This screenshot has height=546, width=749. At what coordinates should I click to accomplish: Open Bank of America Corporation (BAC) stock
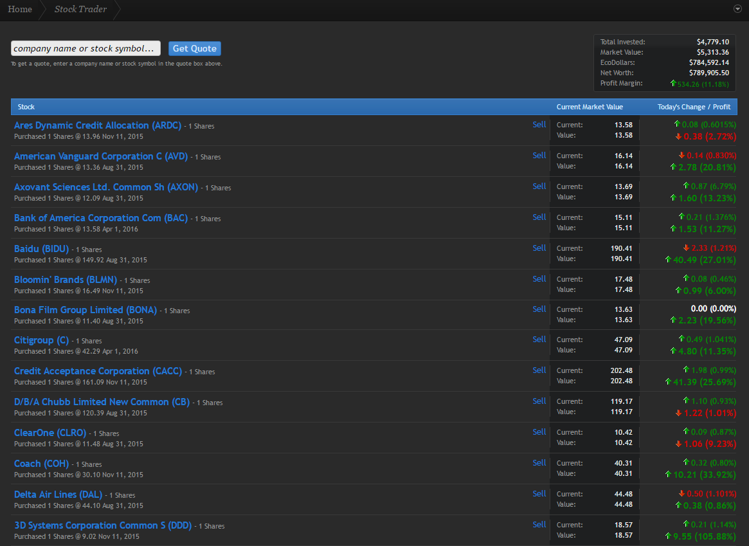click(101, 218)
